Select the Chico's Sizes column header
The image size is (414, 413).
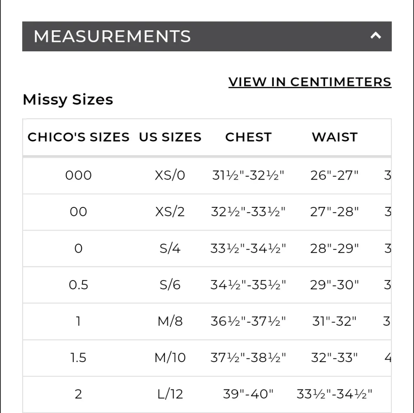click(x=78, y=137)
